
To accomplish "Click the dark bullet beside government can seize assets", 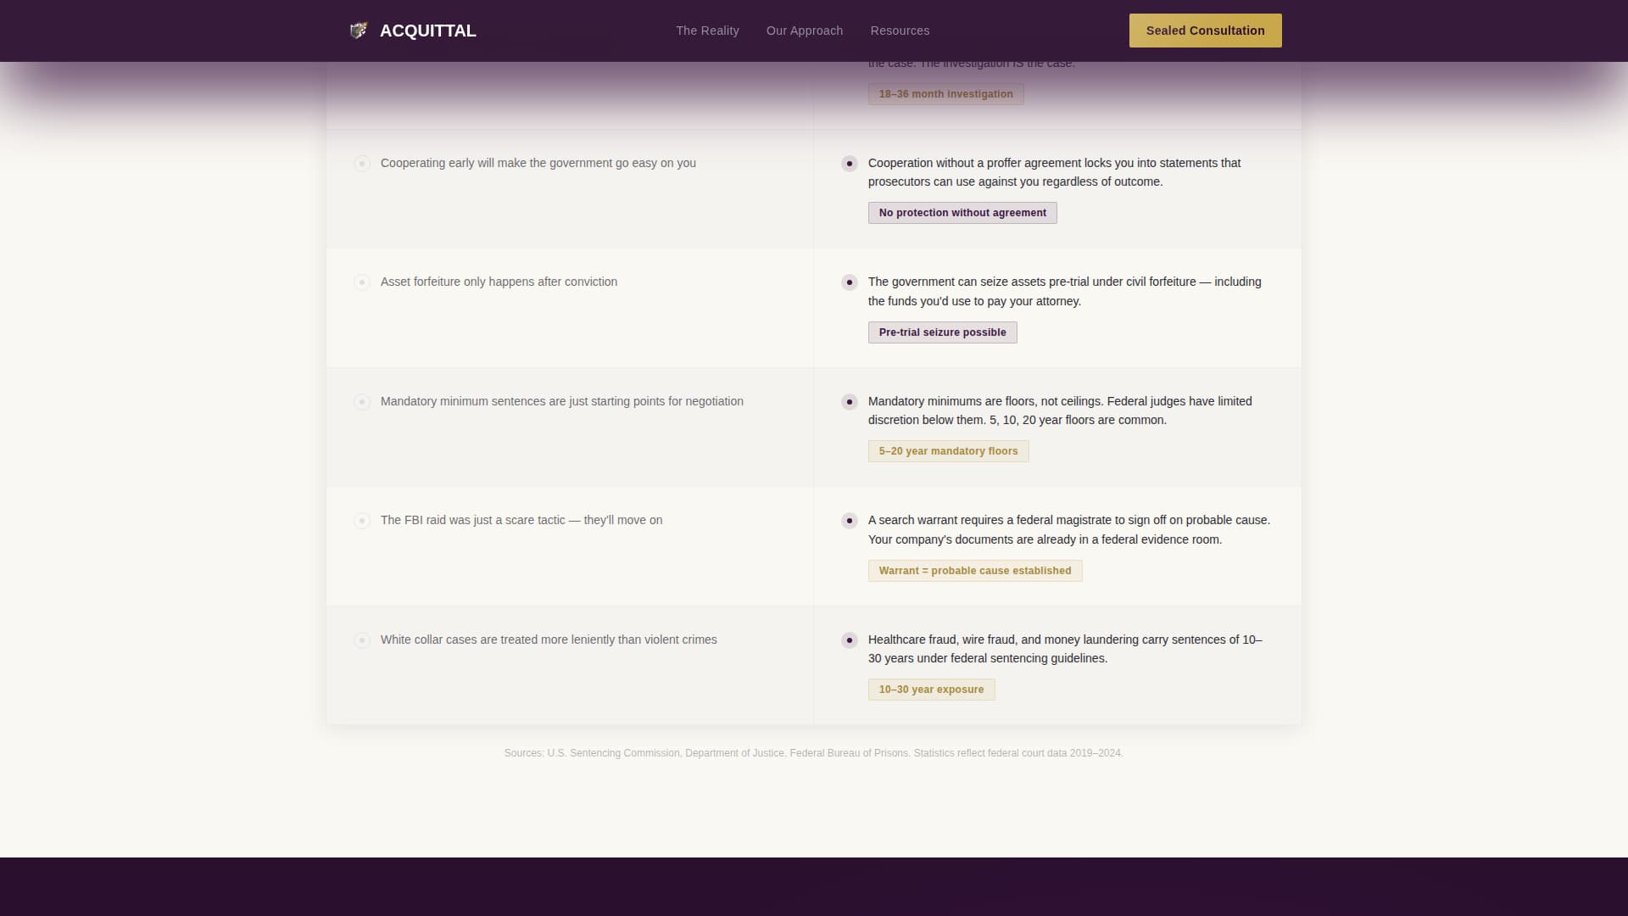I will coord(850,282).
